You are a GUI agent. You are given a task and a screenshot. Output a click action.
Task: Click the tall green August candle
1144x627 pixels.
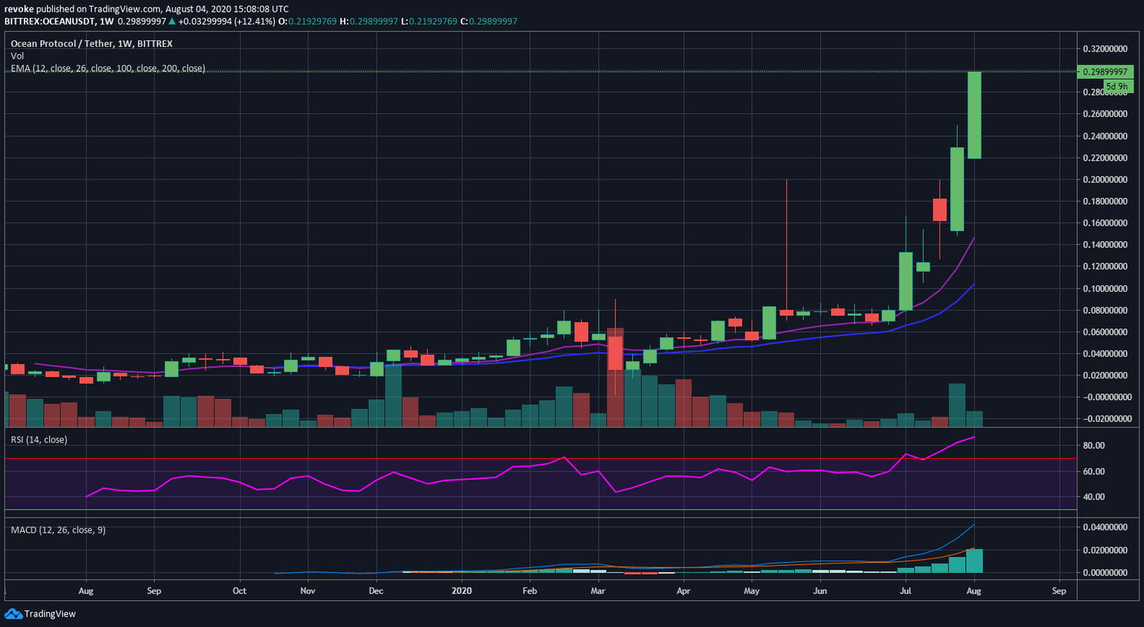(974, 115)
